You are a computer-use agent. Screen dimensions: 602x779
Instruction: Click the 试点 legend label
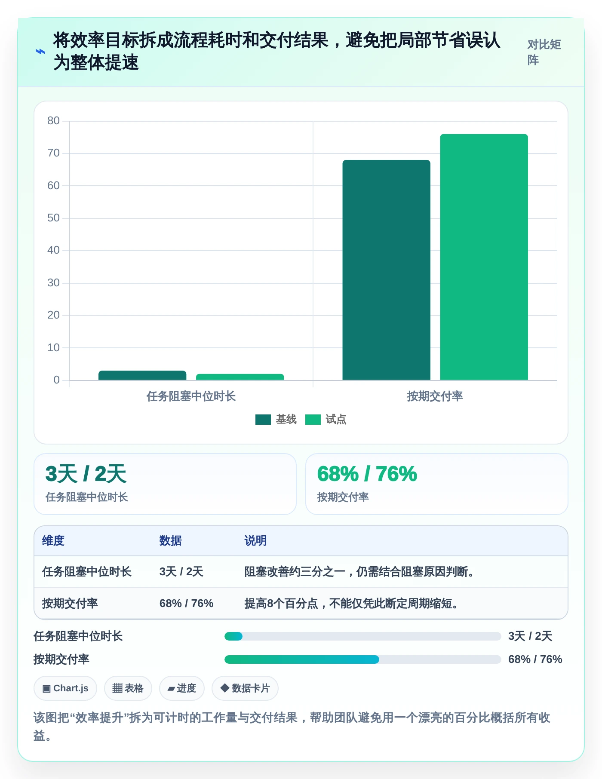(336, 420)
